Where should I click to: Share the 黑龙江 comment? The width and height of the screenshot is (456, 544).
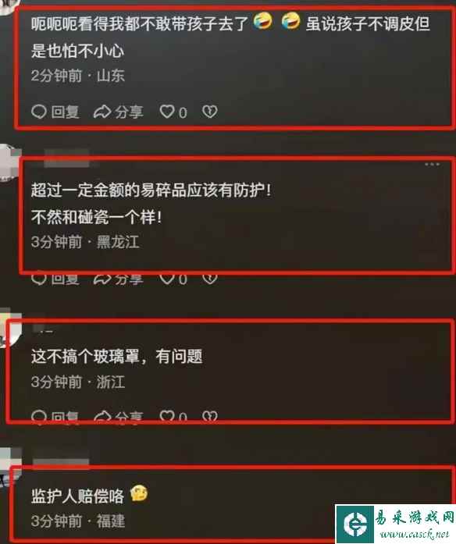click(x=119, y=279)
